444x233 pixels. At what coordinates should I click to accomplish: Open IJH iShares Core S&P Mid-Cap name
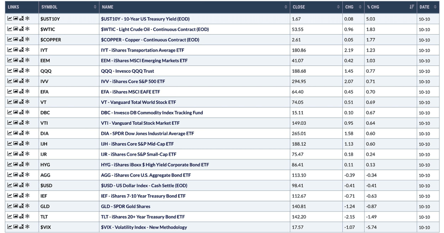(137, 144)
